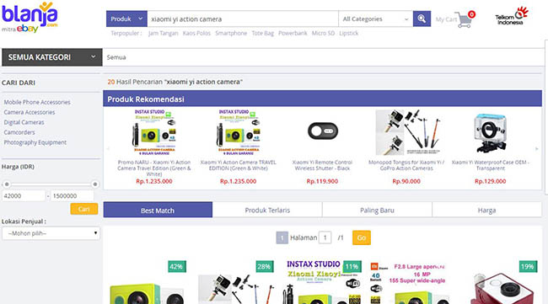Click the yellow Cari price filter button
Screen dimensions: 548x304
[x=83, y=209]
